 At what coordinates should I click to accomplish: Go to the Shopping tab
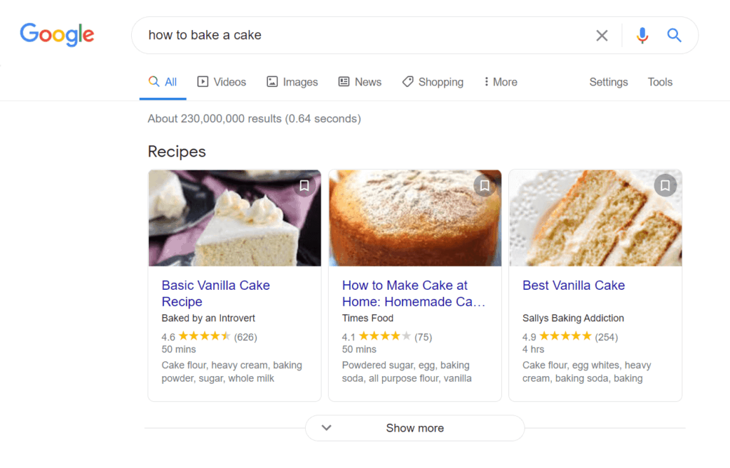pyautogui.click(x=433, y=82)
